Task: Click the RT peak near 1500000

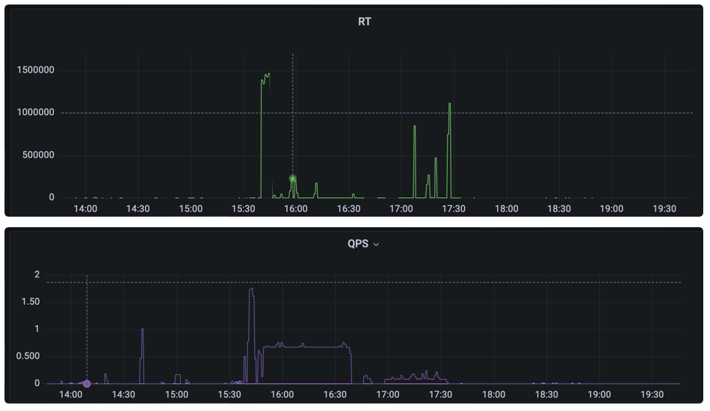Action: point(268,74)
